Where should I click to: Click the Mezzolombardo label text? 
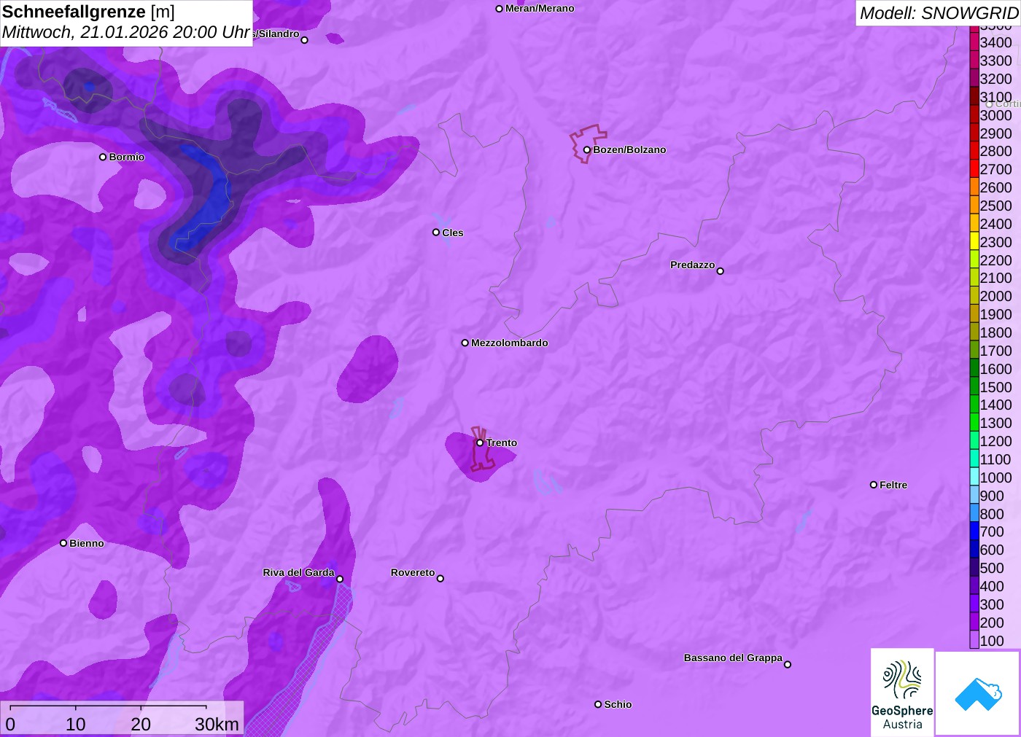[x=510, y=343]
